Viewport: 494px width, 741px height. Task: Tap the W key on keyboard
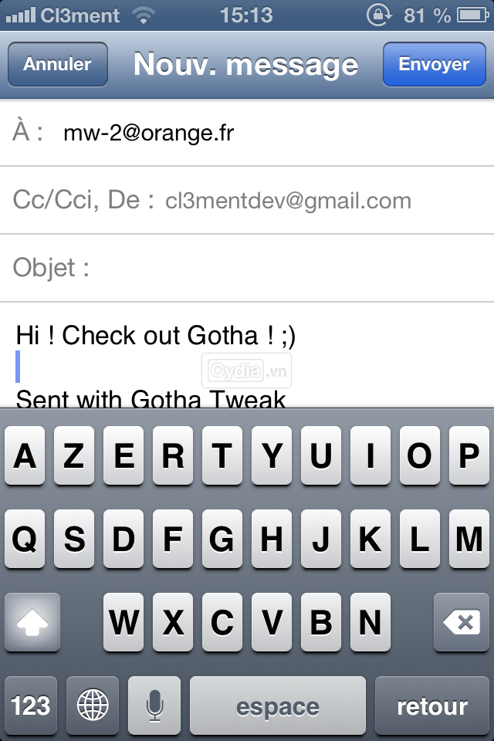tap(123, 622)
